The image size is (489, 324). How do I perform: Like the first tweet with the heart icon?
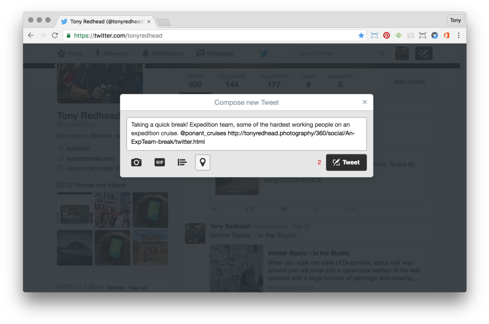283,209
